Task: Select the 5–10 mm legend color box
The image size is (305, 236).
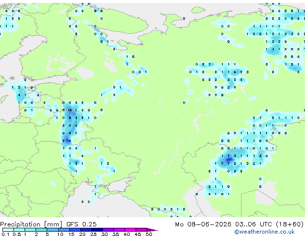Action: pos(52,230)
